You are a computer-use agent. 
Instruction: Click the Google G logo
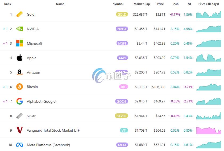point(20,101)
